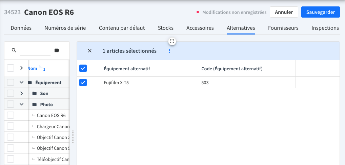The image size is (345, 165).
Task: Switch to the Données tab
Action: coord(21,28)
